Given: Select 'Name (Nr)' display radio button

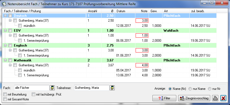Looking at the screenshot, I should (x=170, y=89).
